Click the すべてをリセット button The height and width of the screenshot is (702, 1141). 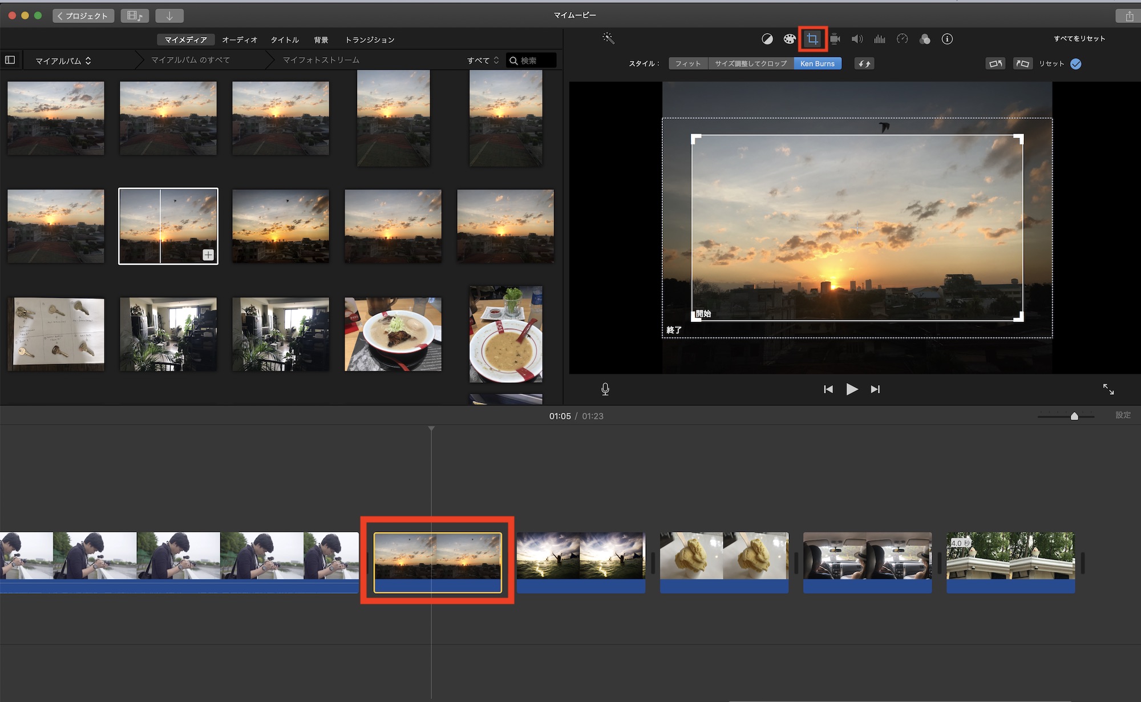tap(1079, 39)
